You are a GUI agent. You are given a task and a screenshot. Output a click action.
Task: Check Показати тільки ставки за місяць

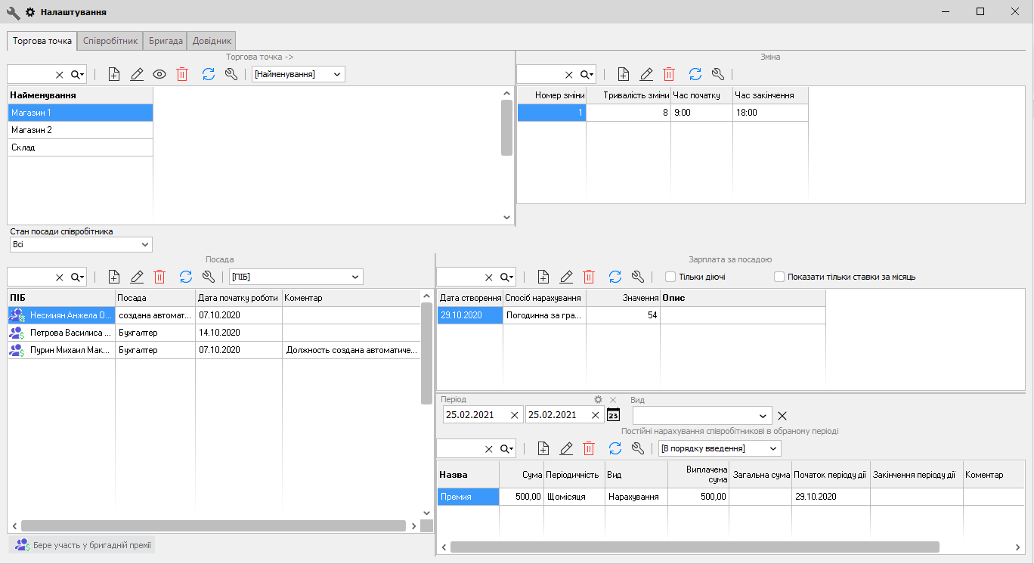pos(779,277)
